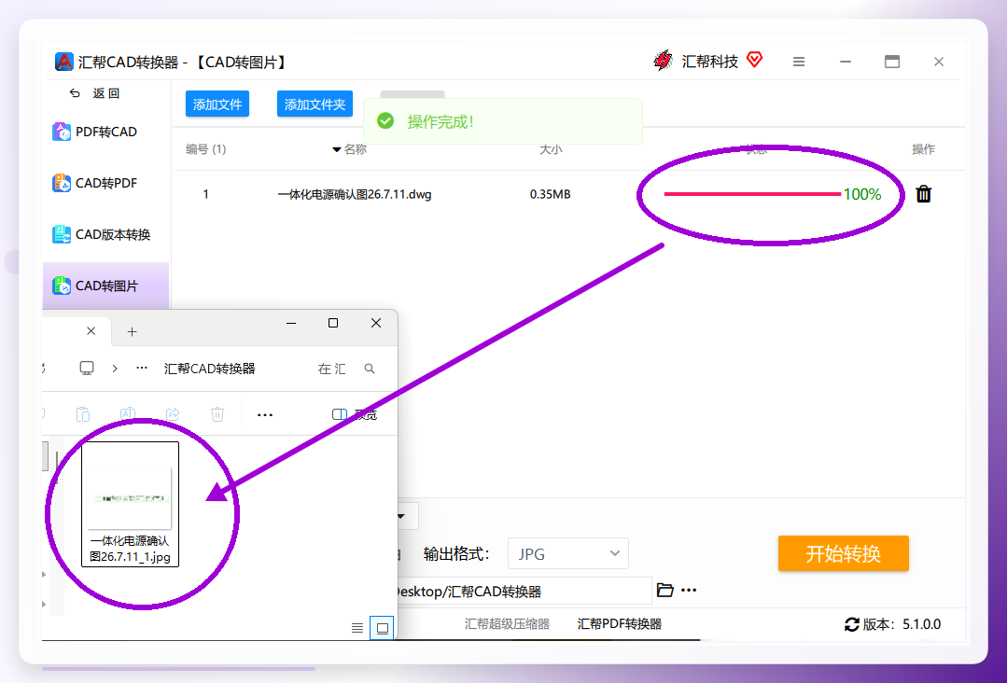Click the 操作 column header
Screen dimensions: 1007x683
click(923, 149)
